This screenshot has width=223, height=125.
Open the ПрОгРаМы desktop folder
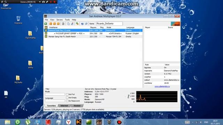point(30,35)
